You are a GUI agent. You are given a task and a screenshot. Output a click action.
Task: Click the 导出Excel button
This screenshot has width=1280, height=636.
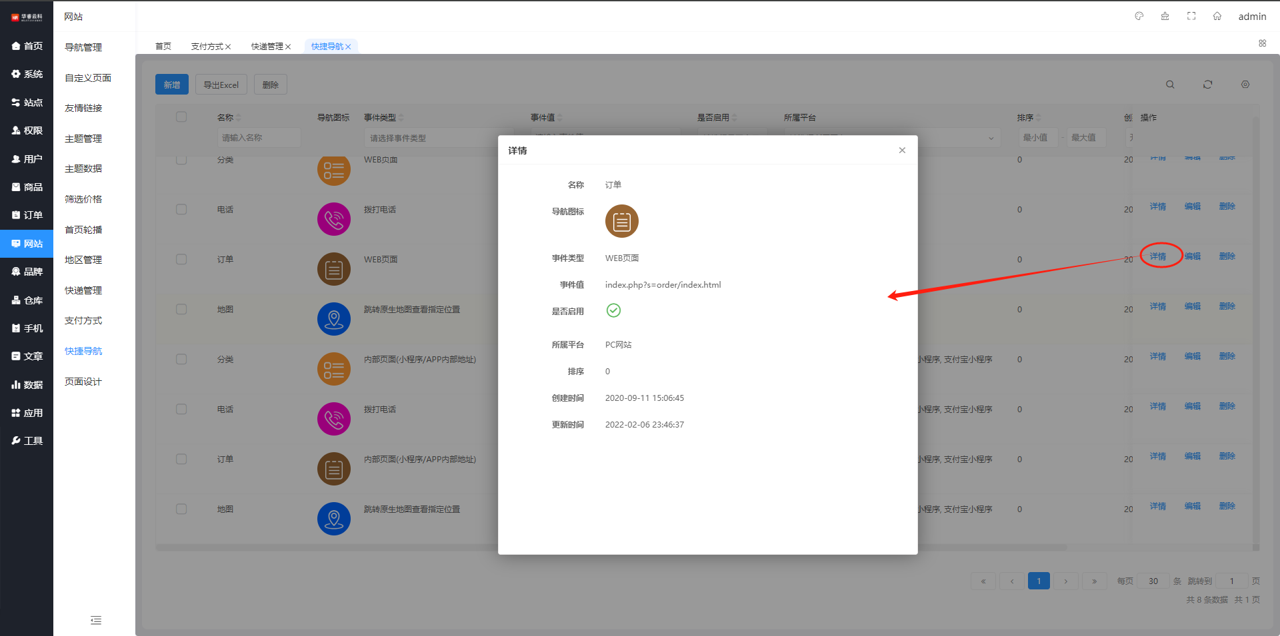pos(221,85)
